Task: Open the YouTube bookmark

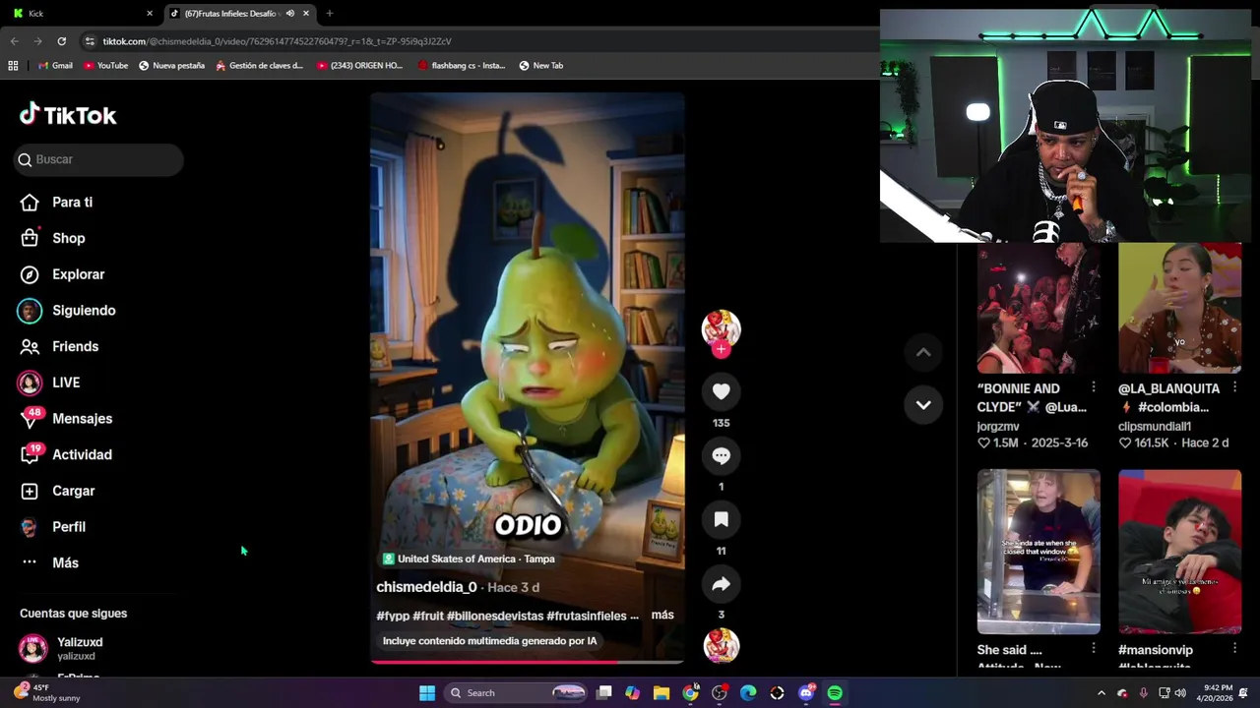Action: pyautogui.click(x=105, y=66)
